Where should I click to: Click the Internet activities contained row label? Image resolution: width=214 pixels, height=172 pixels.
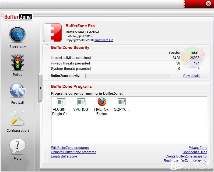click(71, 58)
